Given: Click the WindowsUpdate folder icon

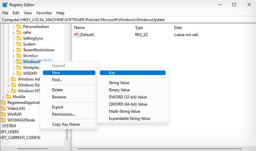Looking at the screenshot, I should click(19, 61).
